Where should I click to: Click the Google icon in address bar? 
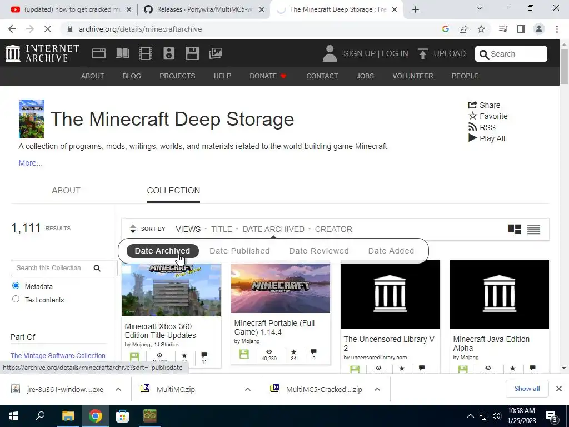click(446, 29)
